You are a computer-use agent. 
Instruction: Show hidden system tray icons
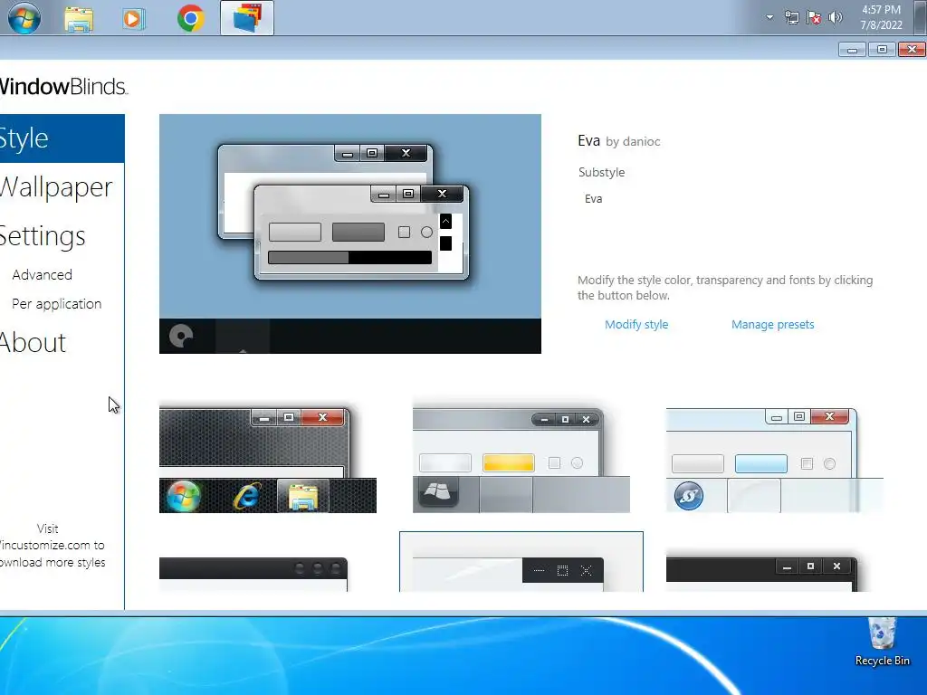(x=769, y=17)
